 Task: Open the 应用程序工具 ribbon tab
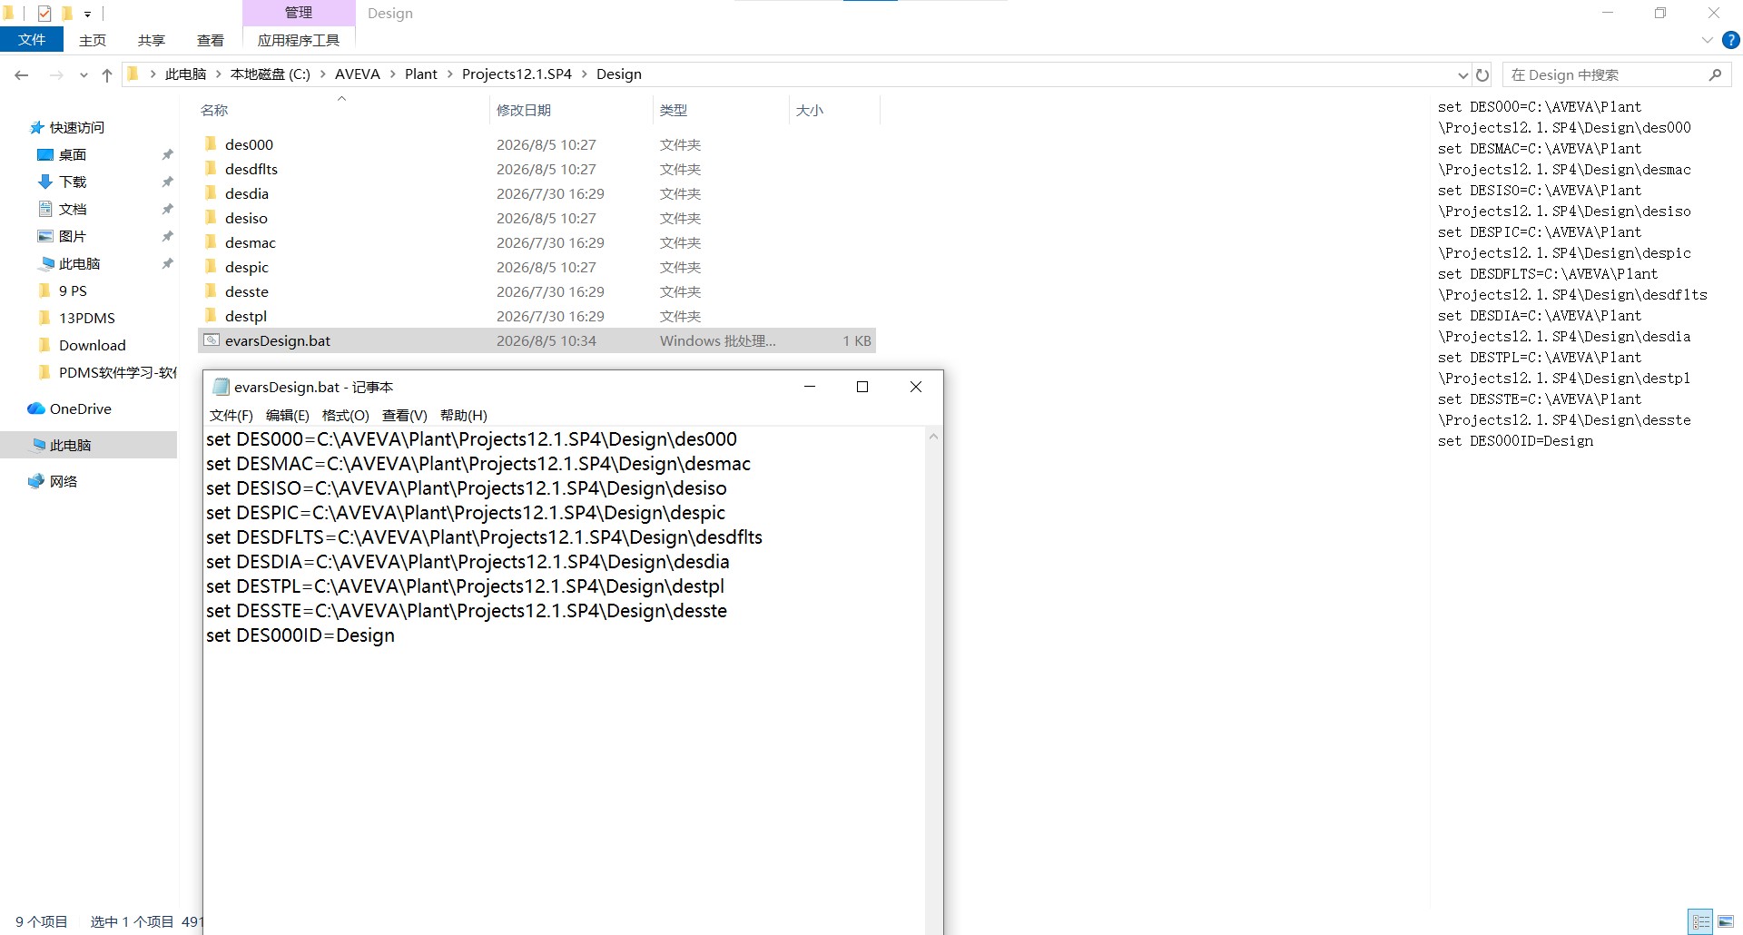(x=299, y=40)
